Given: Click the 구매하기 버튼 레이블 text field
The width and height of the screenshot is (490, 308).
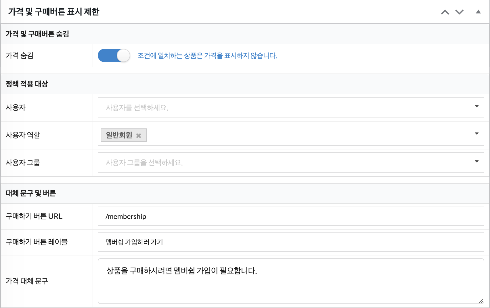Looking at the screenshot, I should [x=290, y=242].
